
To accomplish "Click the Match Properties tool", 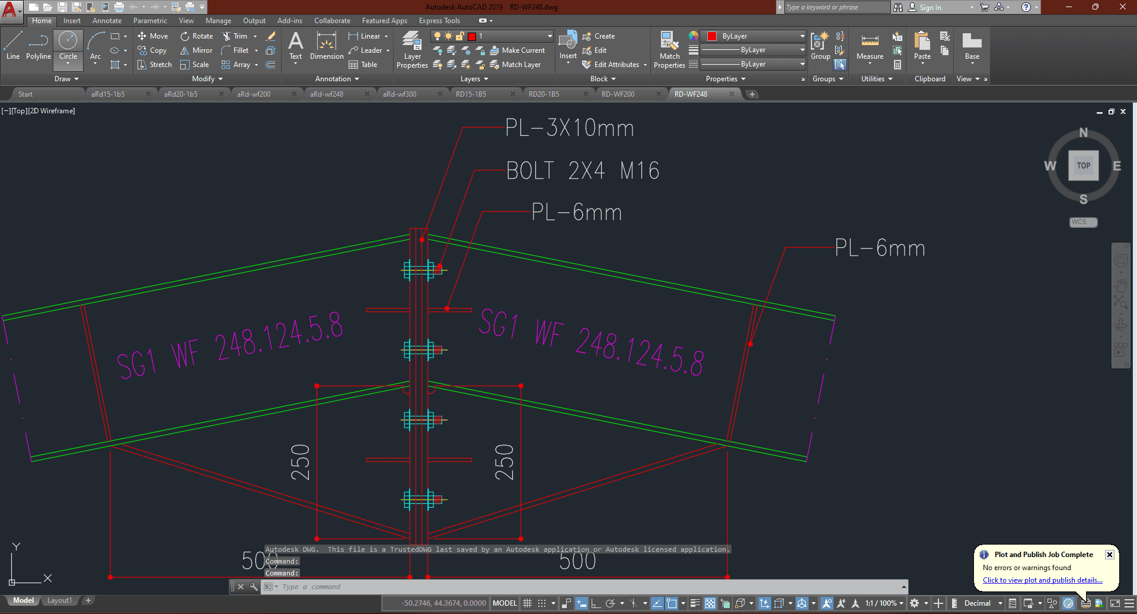I will [x=669, y=49].
